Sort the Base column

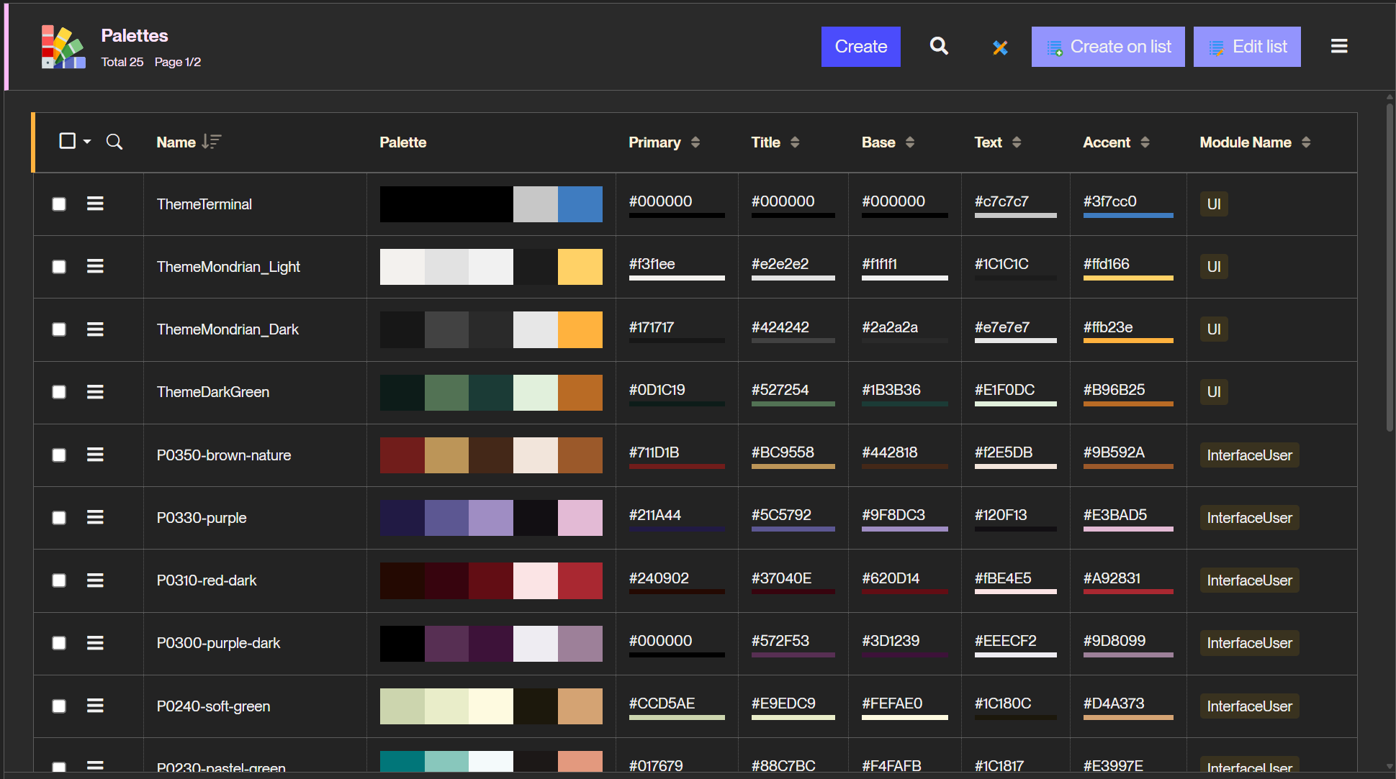pyautogui.click(x=910, y=142)
